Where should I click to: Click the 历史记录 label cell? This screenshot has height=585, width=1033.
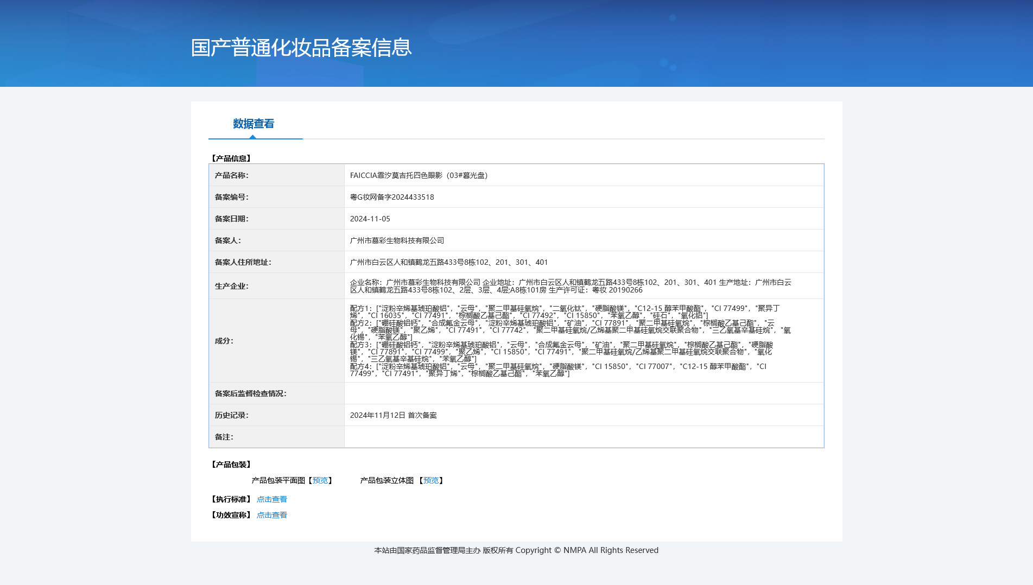(x=277, y=415)
